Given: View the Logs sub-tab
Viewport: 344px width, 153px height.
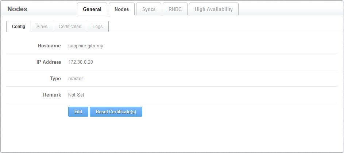Looking at the screenshot, I should point(97,27).
